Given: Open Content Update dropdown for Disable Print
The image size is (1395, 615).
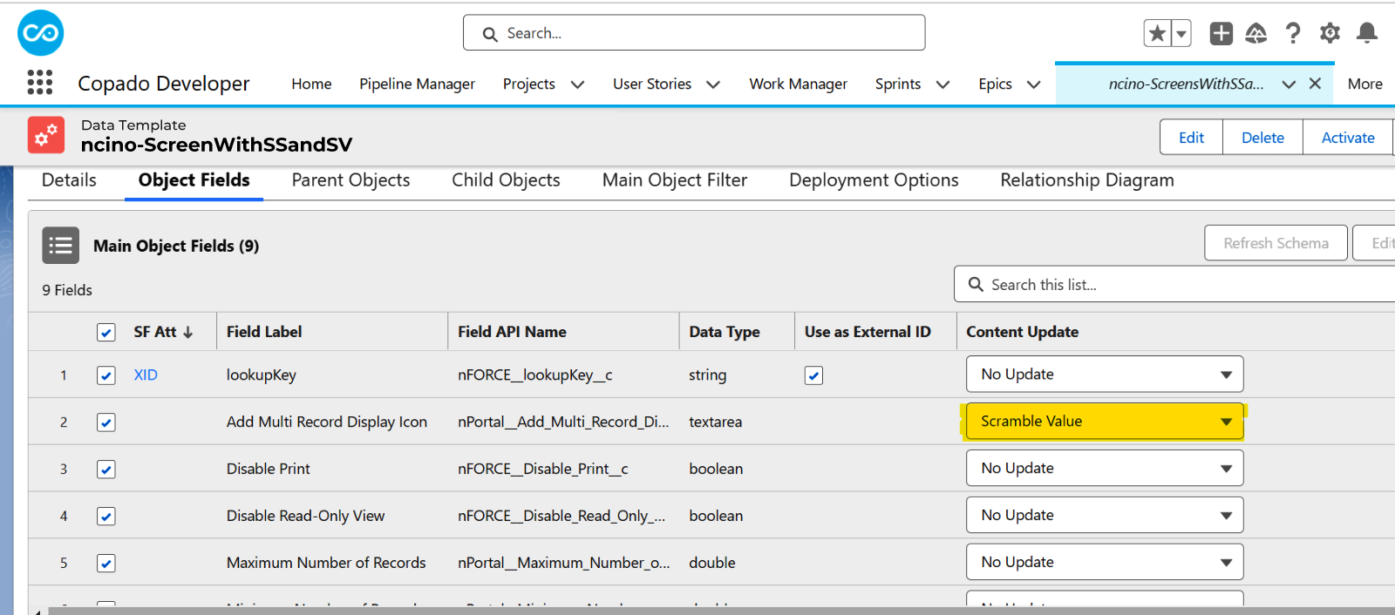Looking at the screenshot, I should pos(1105,469).
